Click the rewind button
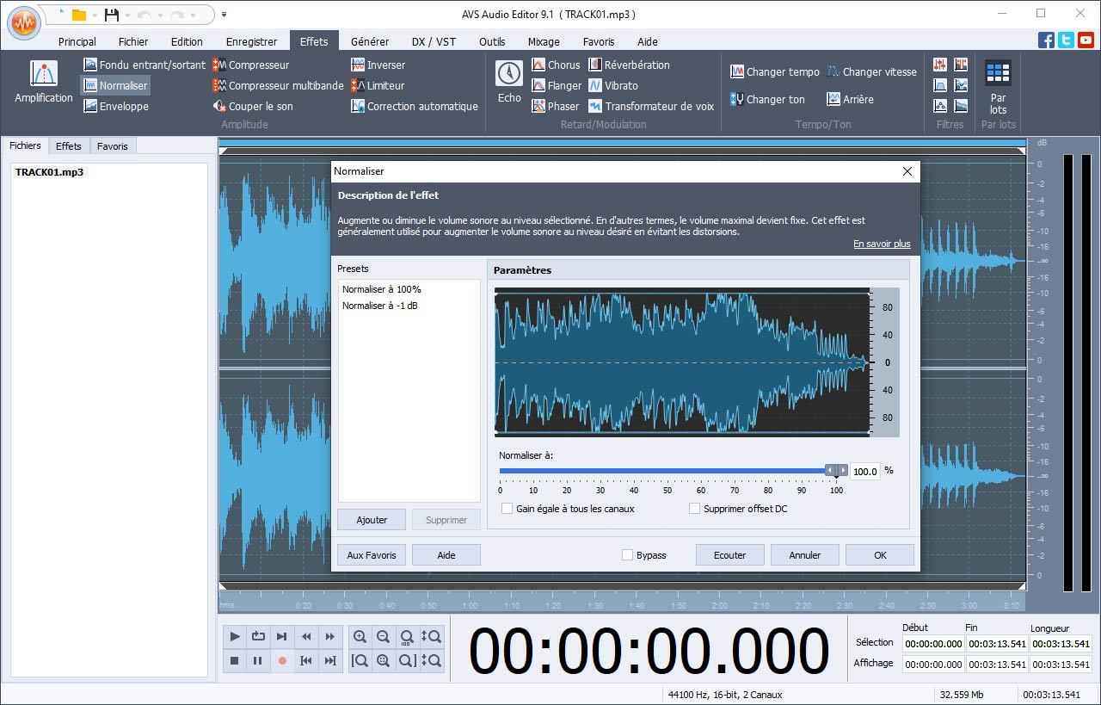The height and width of the screenshot is (705, 1101). 306,637
